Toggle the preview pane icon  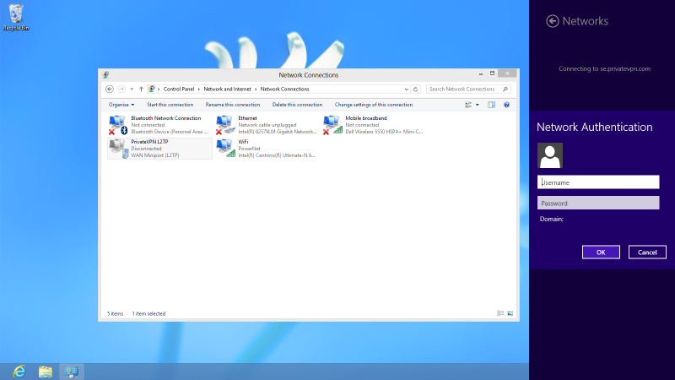point(491,105)
